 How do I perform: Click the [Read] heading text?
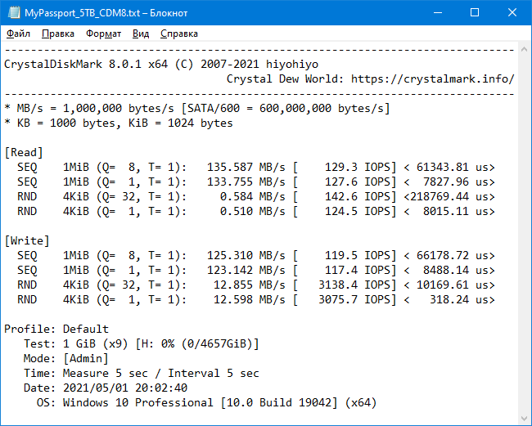coord(24,153)
